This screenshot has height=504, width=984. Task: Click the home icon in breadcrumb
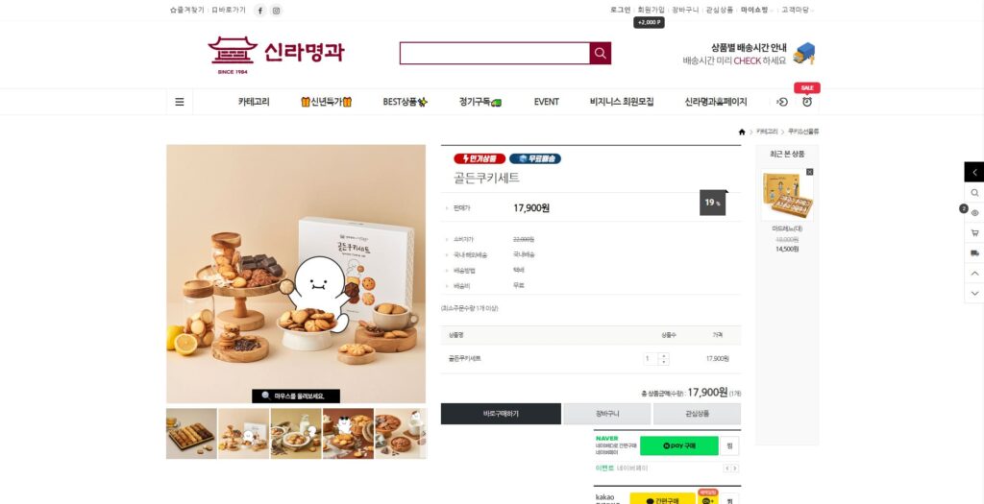[742, 132]
